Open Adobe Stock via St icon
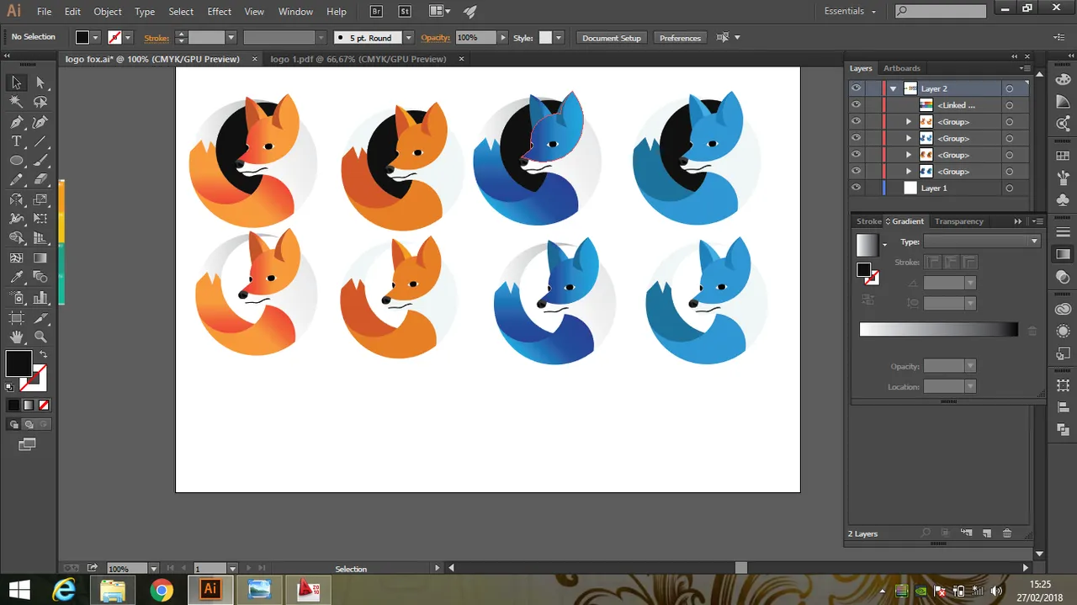The height and width of the screenshot is (605, 1077). [405, 12]
